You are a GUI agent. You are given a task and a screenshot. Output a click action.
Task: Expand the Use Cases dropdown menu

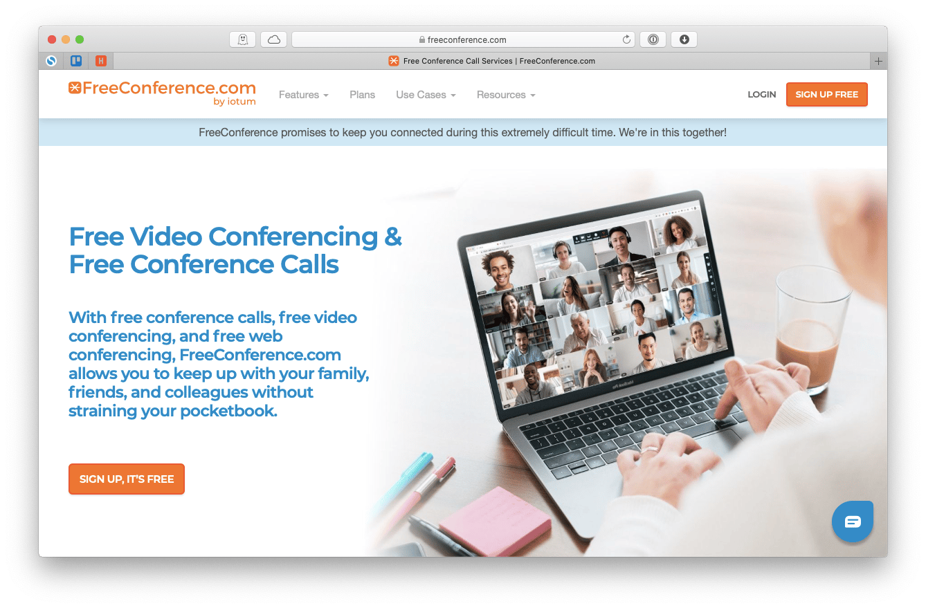(426, 95)
